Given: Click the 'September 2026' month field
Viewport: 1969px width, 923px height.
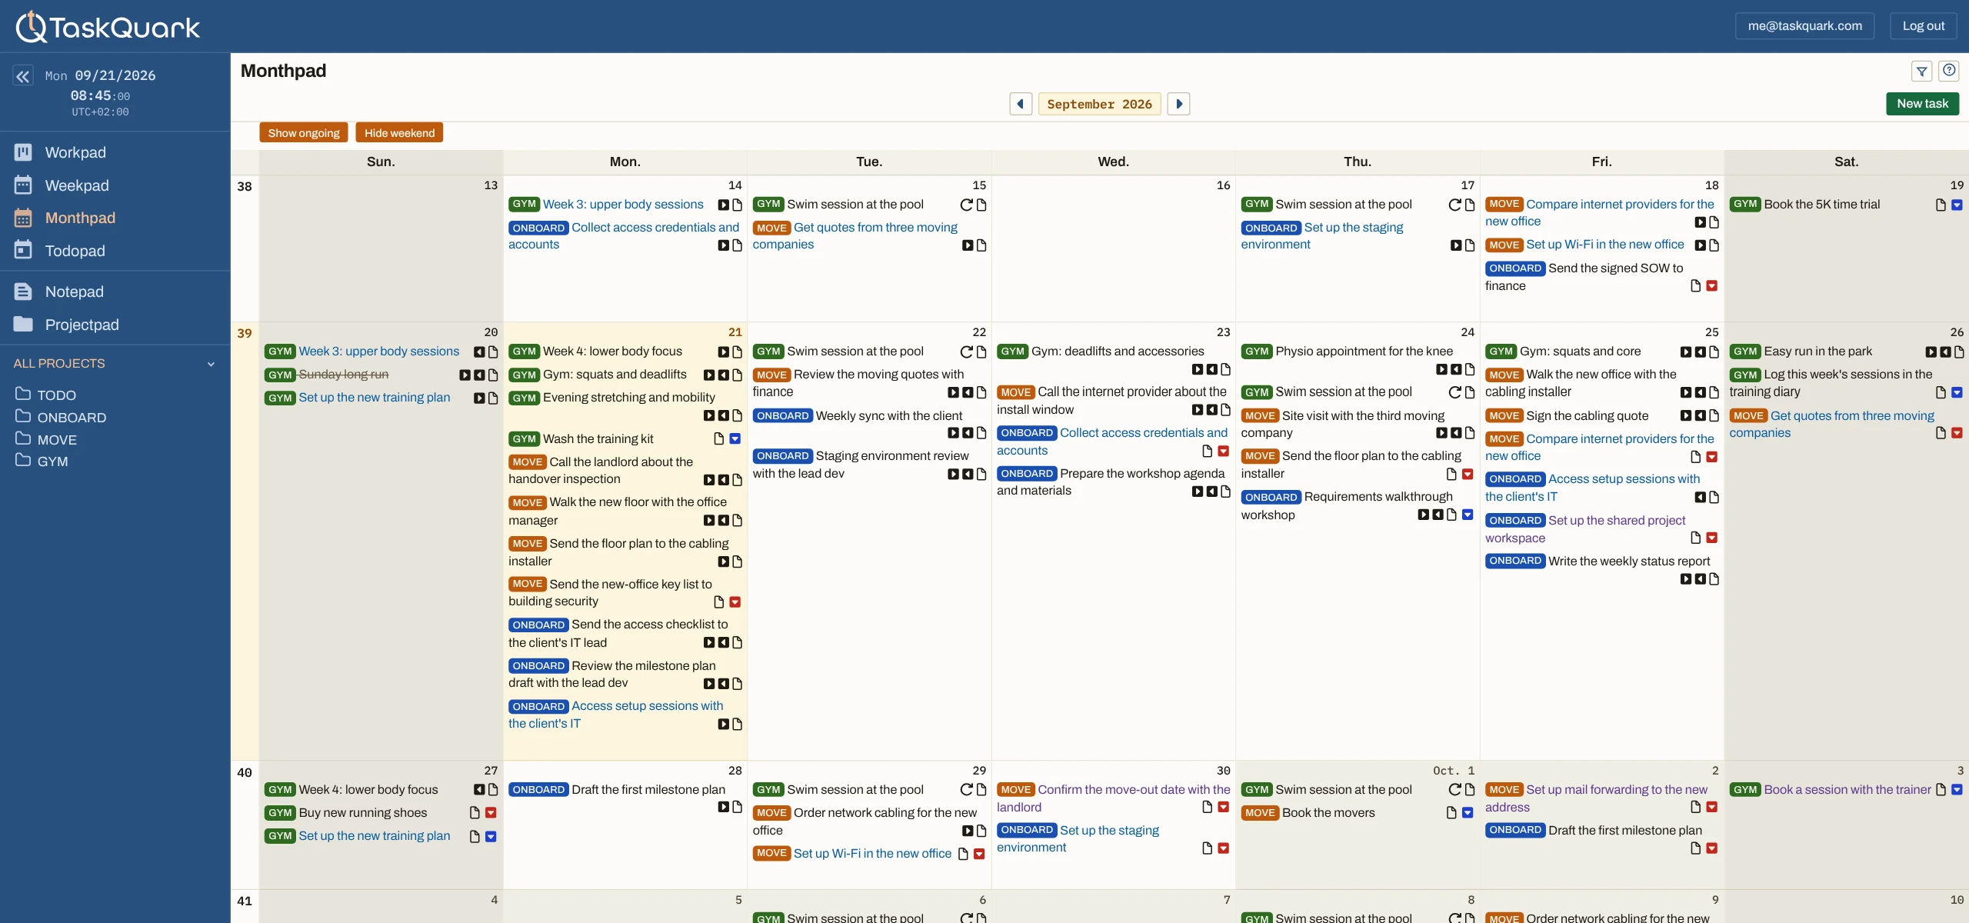Looking at the screenshot, I should pyautogui.click(x=1099, y=104).
